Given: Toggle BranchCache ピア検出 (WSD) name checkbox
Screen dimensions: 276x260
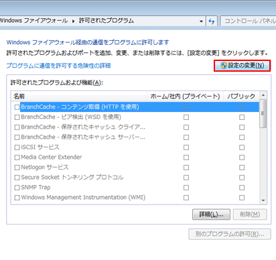Looking at the screenshot, I should pyautogui.click(x=17, y=117).
